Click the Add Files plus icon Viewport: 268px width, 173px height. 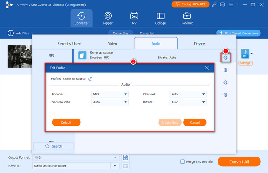click(11, 33)
